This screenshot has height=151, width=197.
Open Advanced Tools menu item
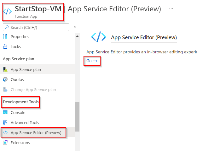(x=25, y=122)
